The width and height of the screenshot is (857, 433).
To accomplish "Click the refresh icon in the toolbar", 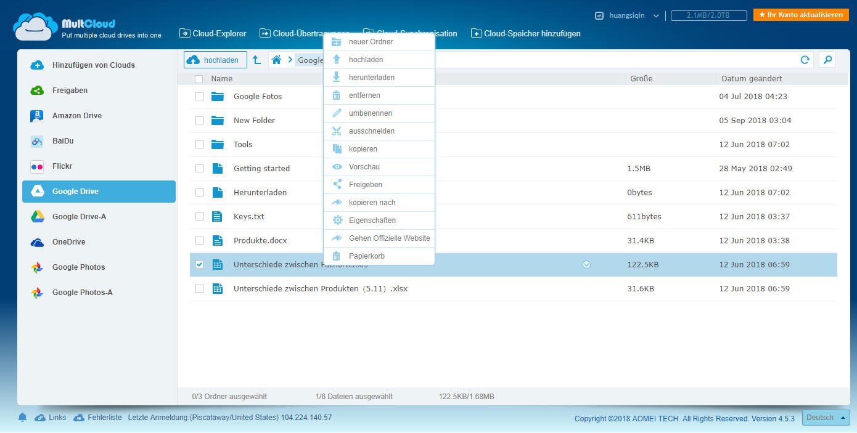I will (x=805, y=60).
